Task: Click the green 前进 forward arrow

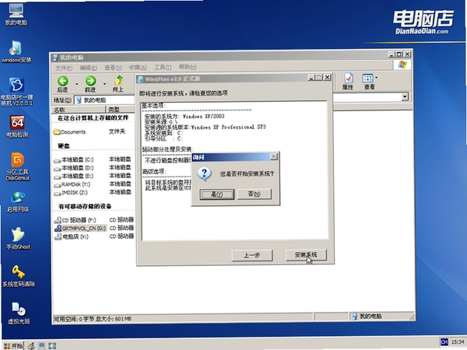Action: (x=90, y=84)
